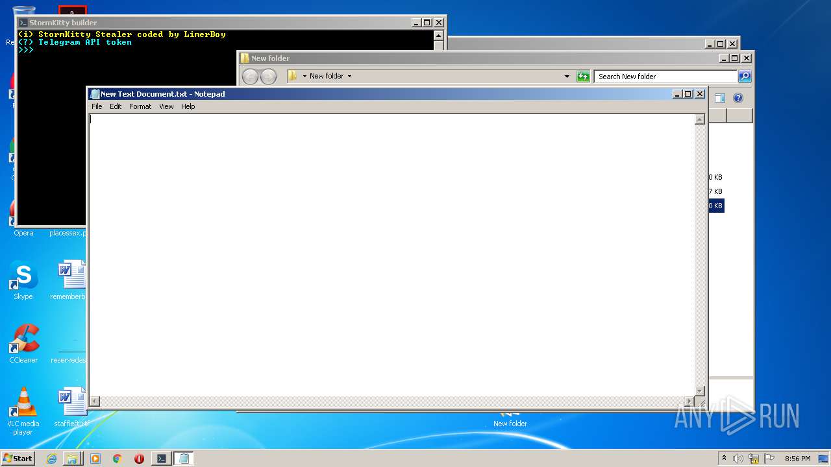This screenshot has height=467, width=831.
Task: Open Windows Explorer taskbar icon
Action: coord(72,459)
